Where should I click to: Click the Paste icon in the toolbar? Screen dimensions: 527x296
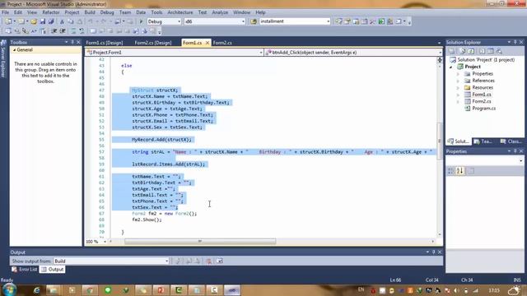79,21
